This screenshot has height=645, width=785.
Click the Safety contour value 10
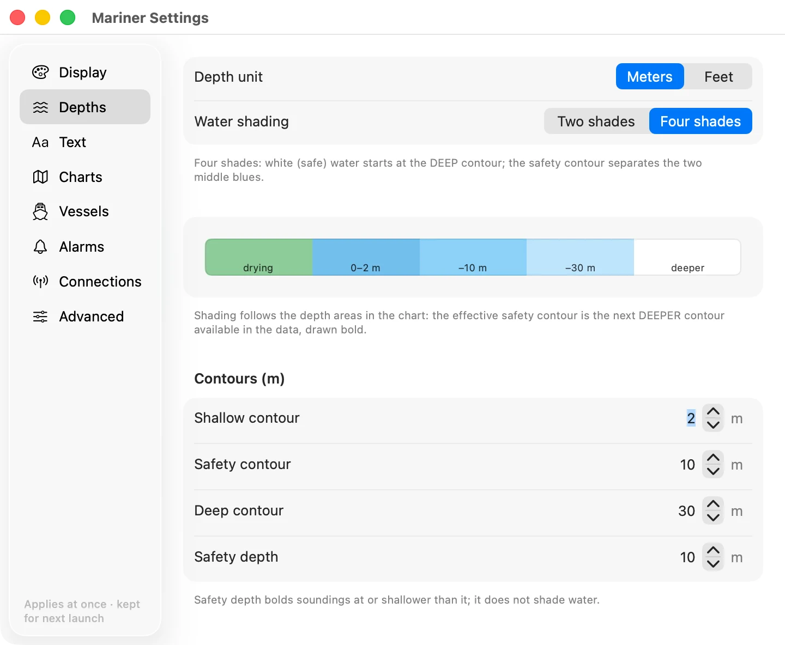point(687,465)
